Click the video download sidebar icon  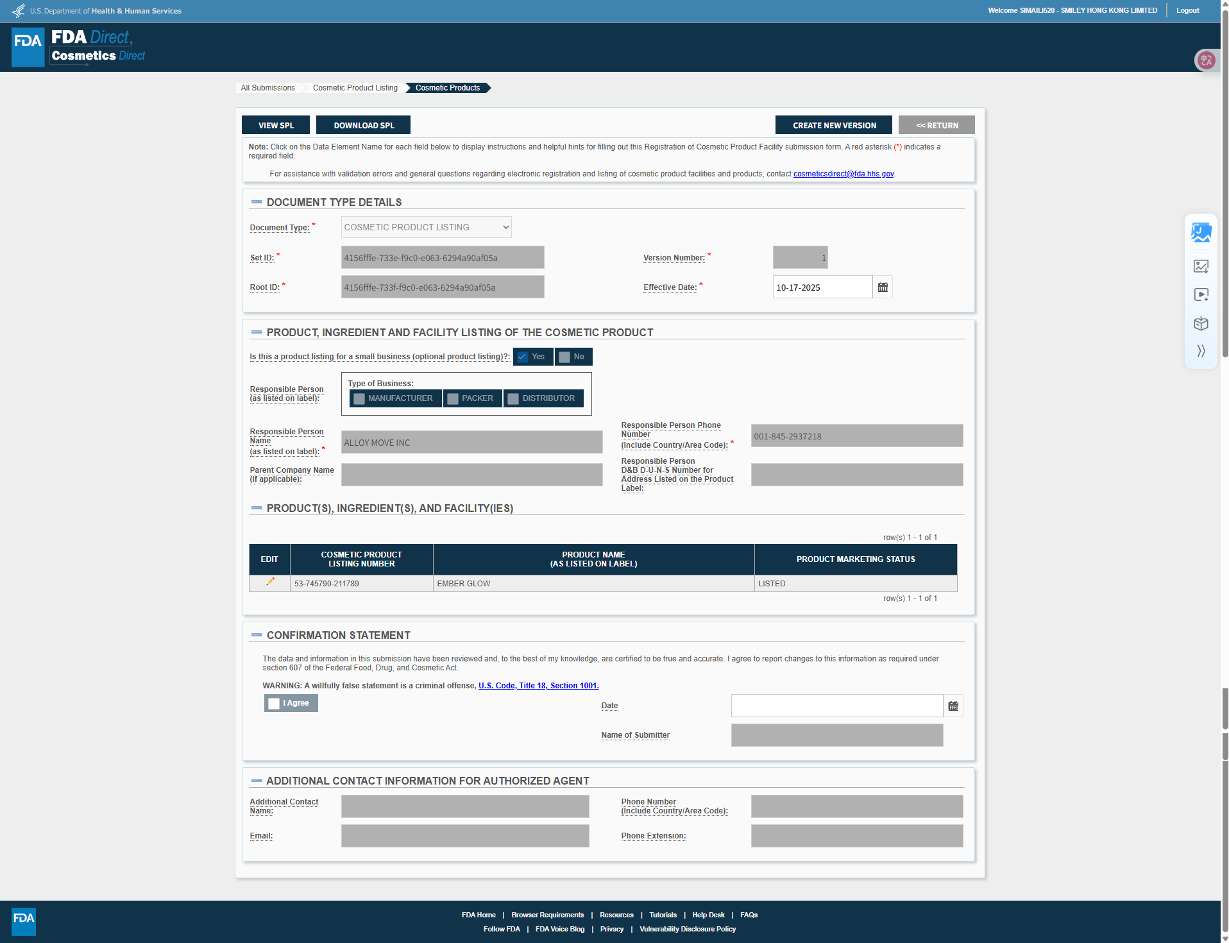point(1201,295)
